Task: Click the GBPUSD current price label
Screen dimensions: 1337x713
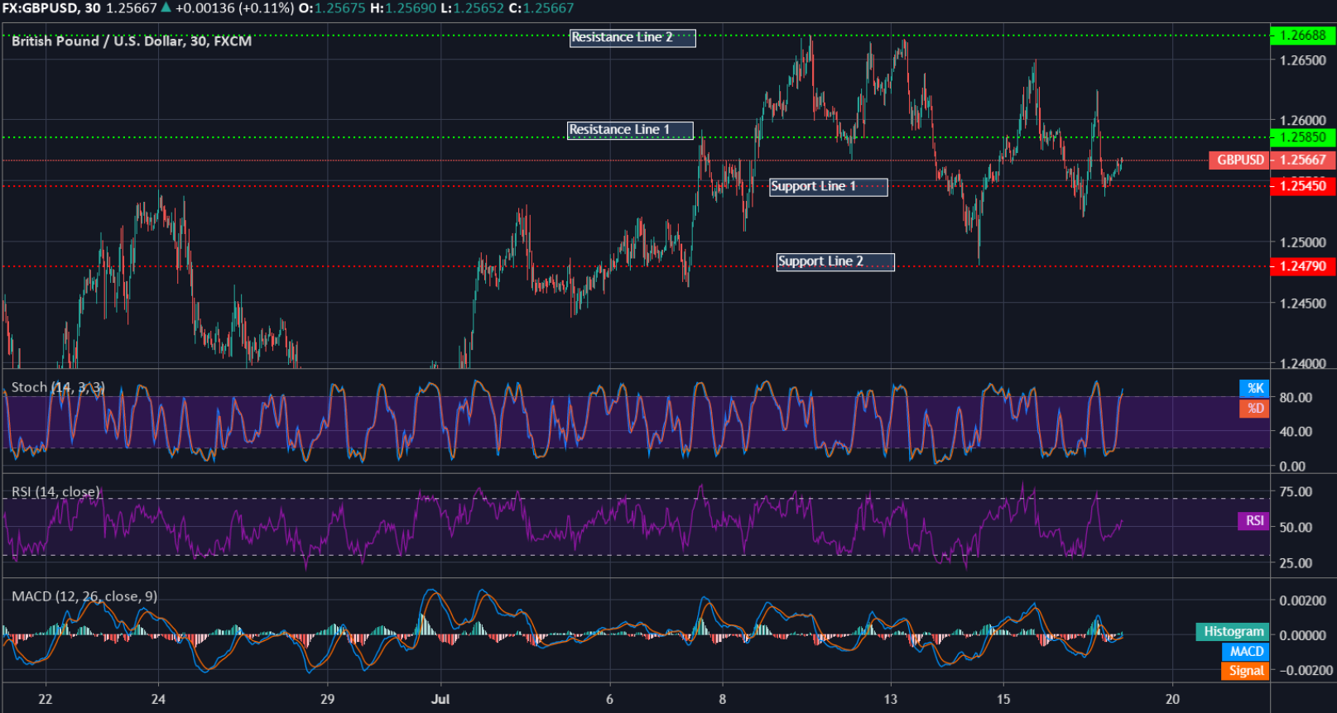Action: pos(1239,160)
